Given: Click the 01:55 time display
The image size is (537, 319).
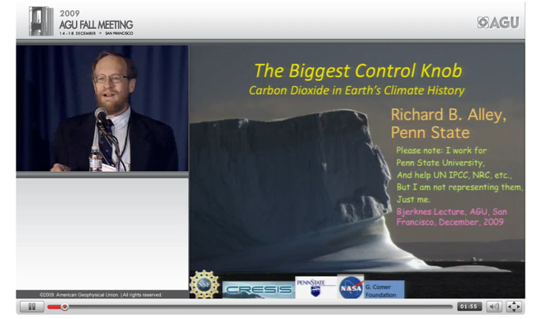Looking at the screenshot, I should 469,307.
